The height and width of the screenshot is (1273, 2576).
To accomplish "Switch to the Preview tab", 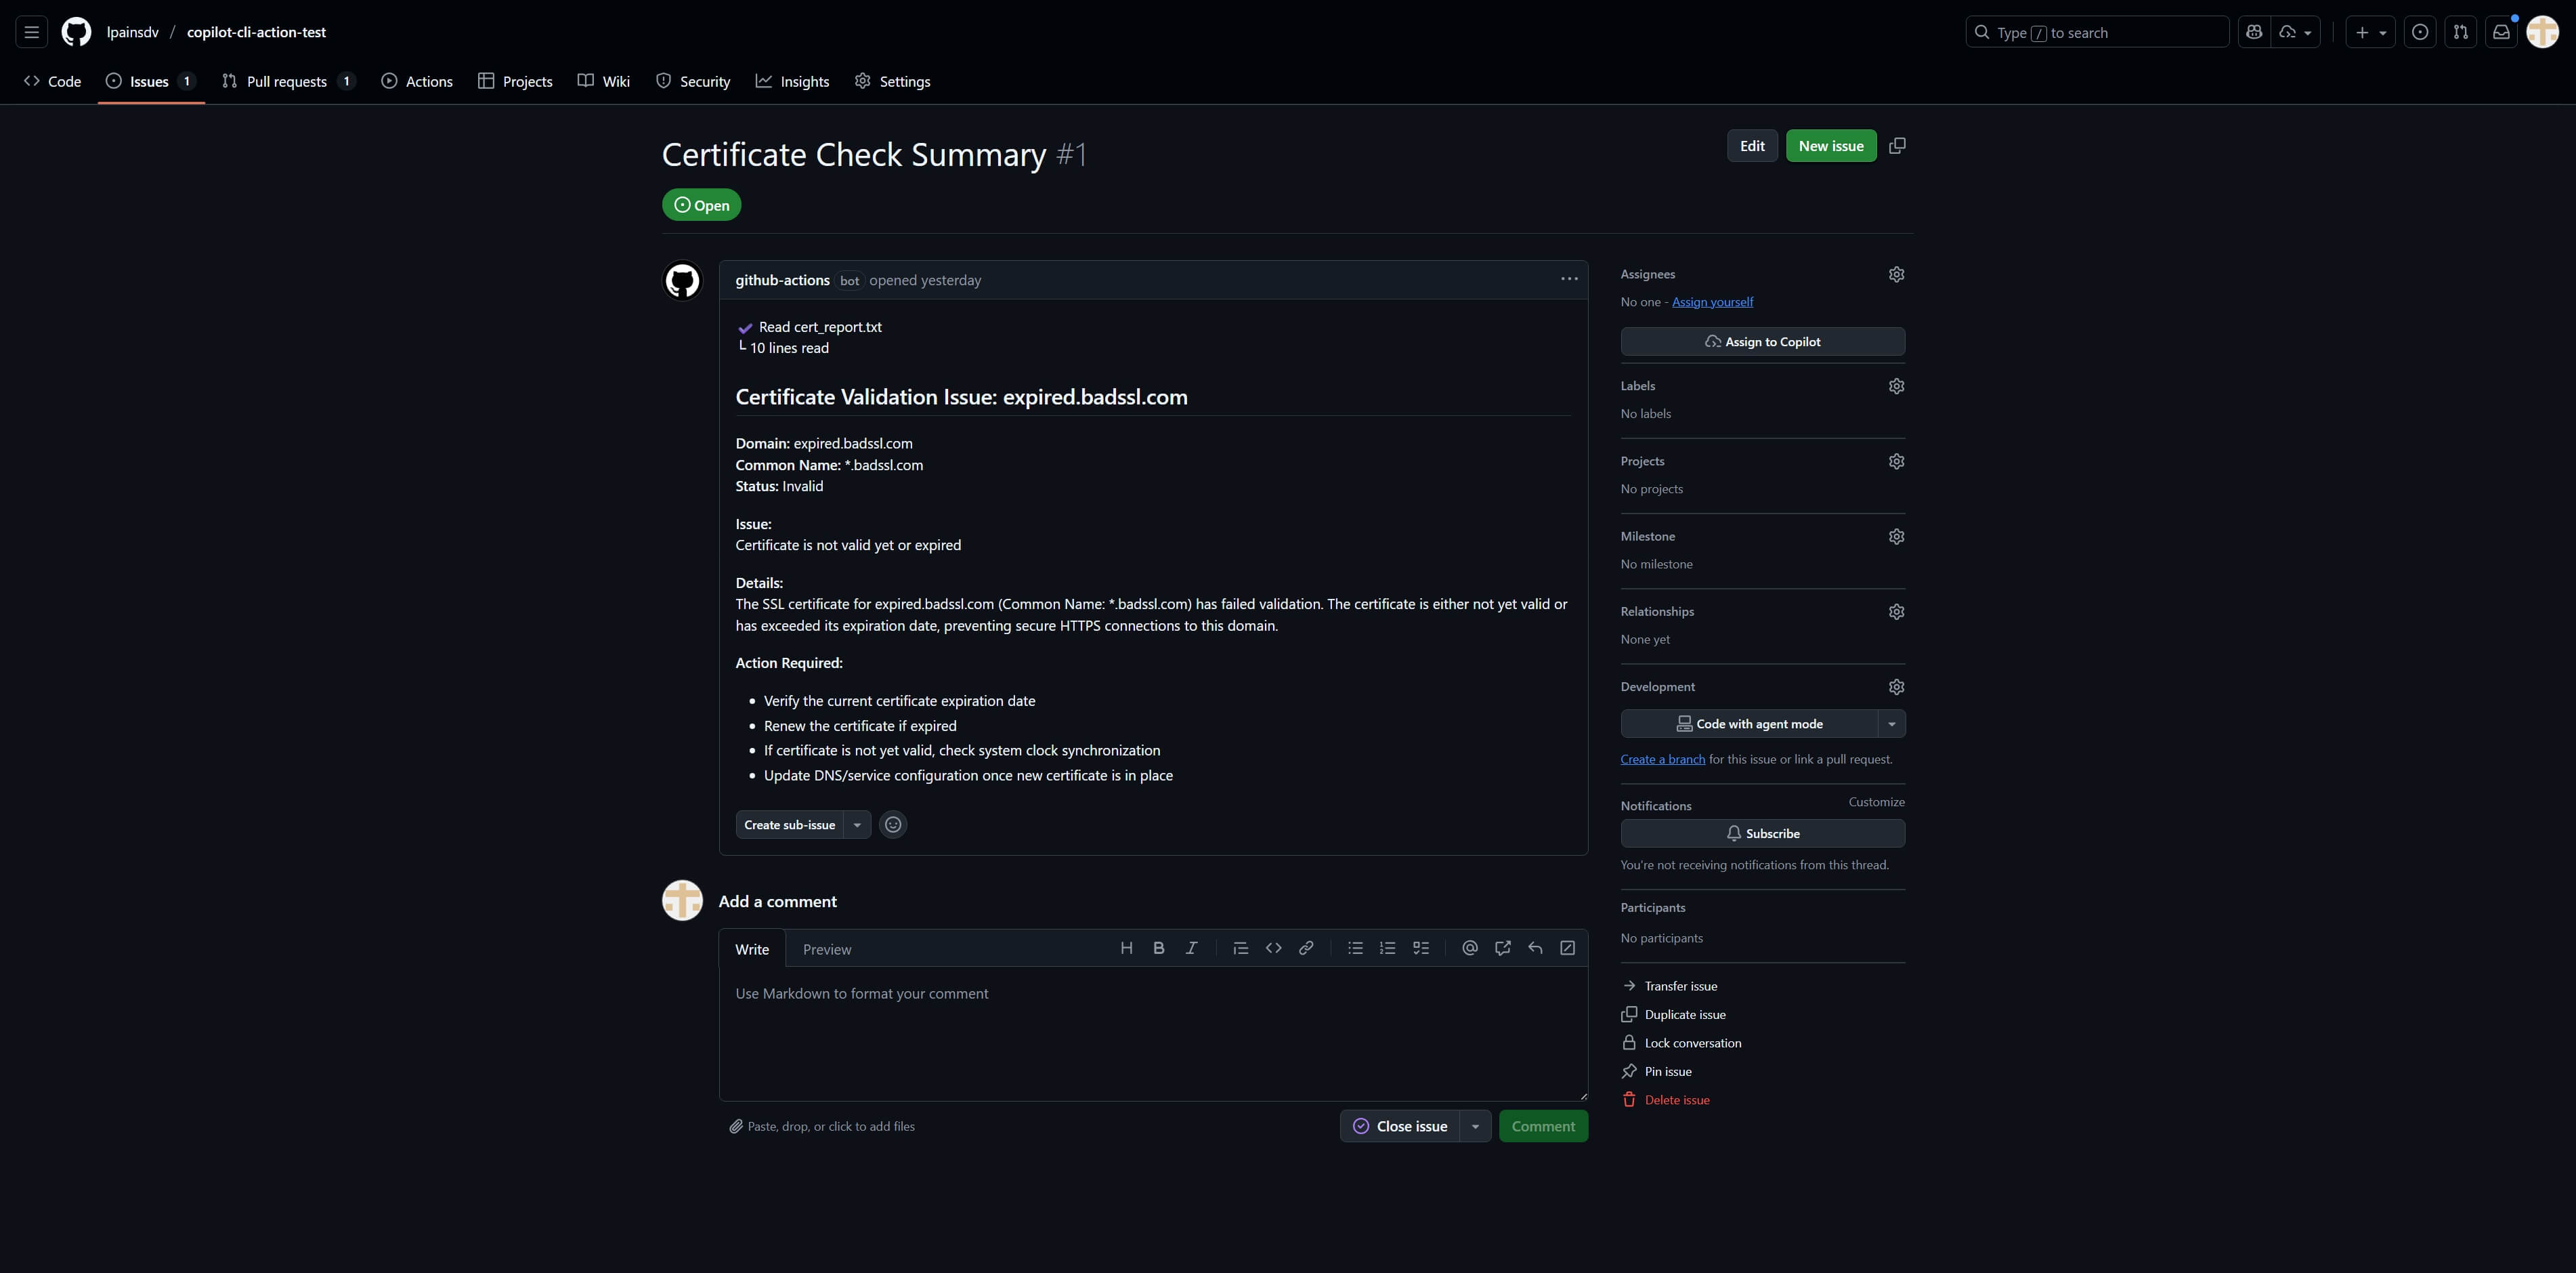I will click(x=826, y=948).
